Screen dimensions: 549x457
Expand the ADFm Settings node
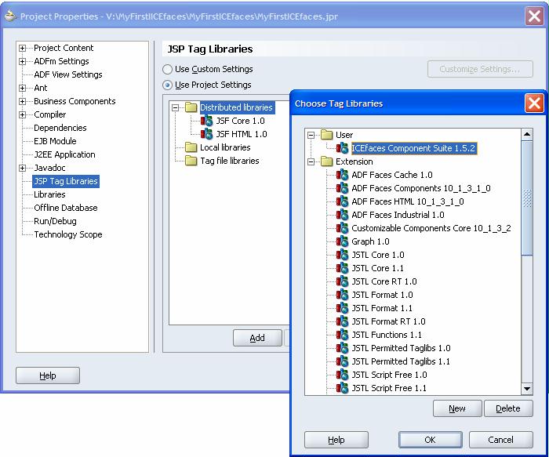point(23,61)
